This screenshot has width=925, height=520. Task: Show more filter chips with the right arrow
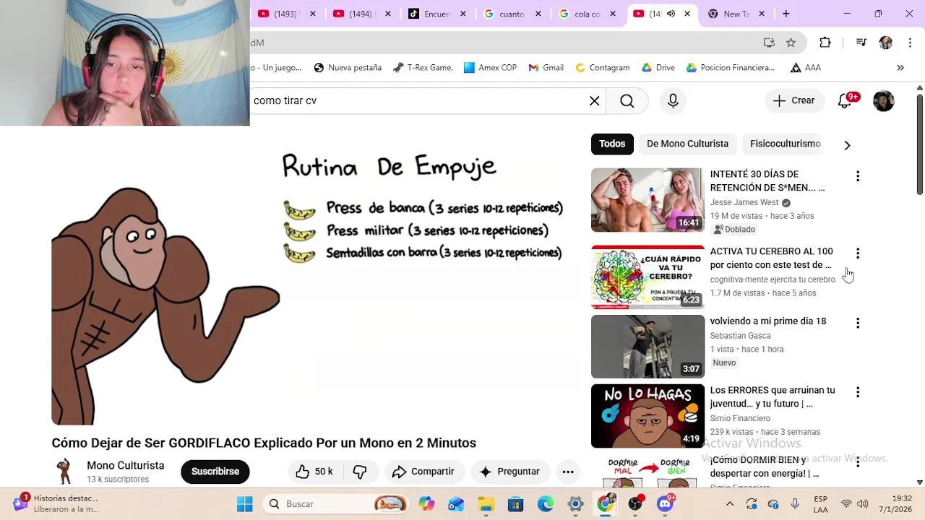click(x=847, y=145)
